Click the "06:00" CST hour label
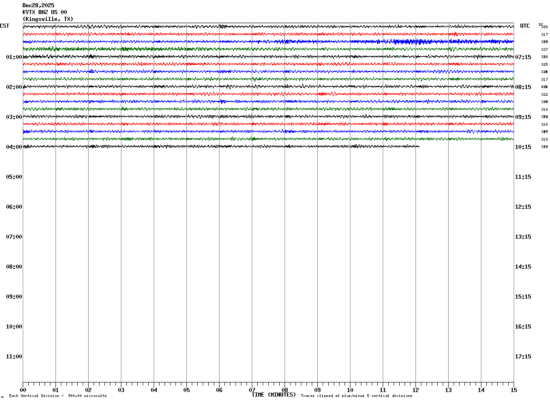Viewport: 550px width, 402px height. click(x=14, y=207)
